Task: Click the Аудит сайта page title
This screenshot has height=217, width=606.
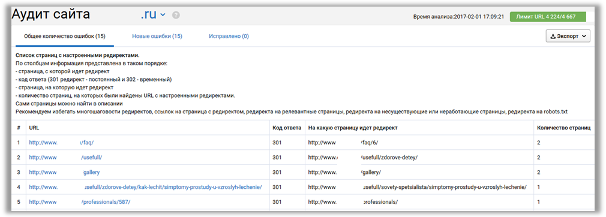Action: 50,14
